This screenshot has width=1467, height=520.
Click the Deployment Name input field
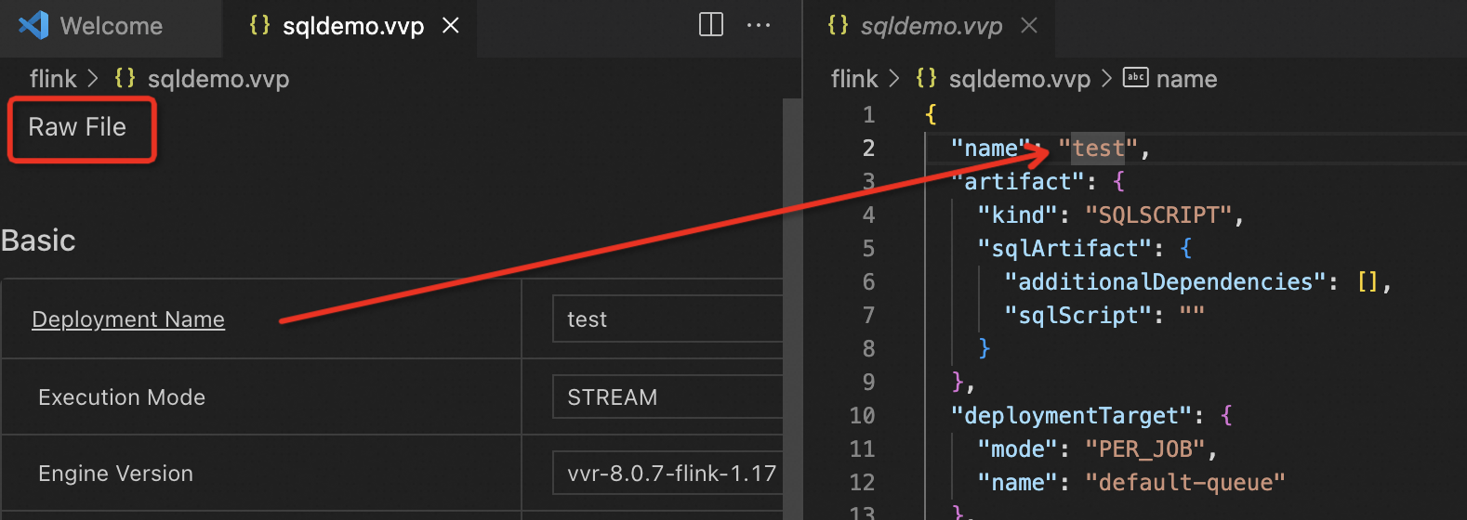pyautogui.click(x=667, y=318)
